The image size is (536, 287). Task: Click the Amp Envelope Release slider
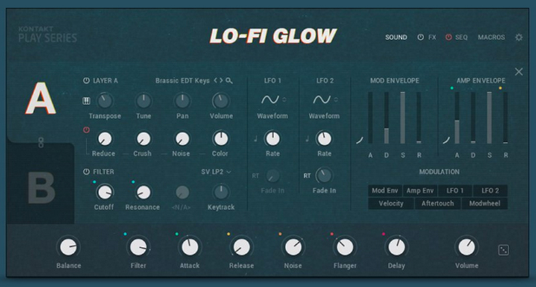(x=506, y=118)
